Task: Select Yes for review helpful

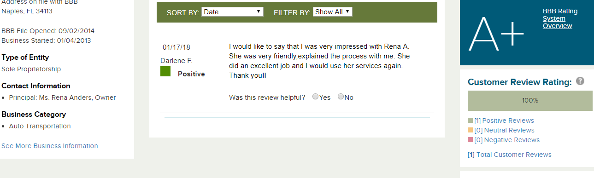Action: coord(315,97)
